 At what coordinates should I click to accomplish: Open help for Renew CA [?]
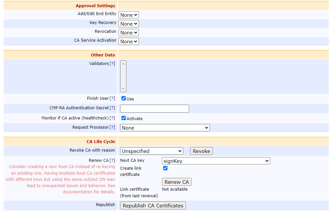point(112,160)
